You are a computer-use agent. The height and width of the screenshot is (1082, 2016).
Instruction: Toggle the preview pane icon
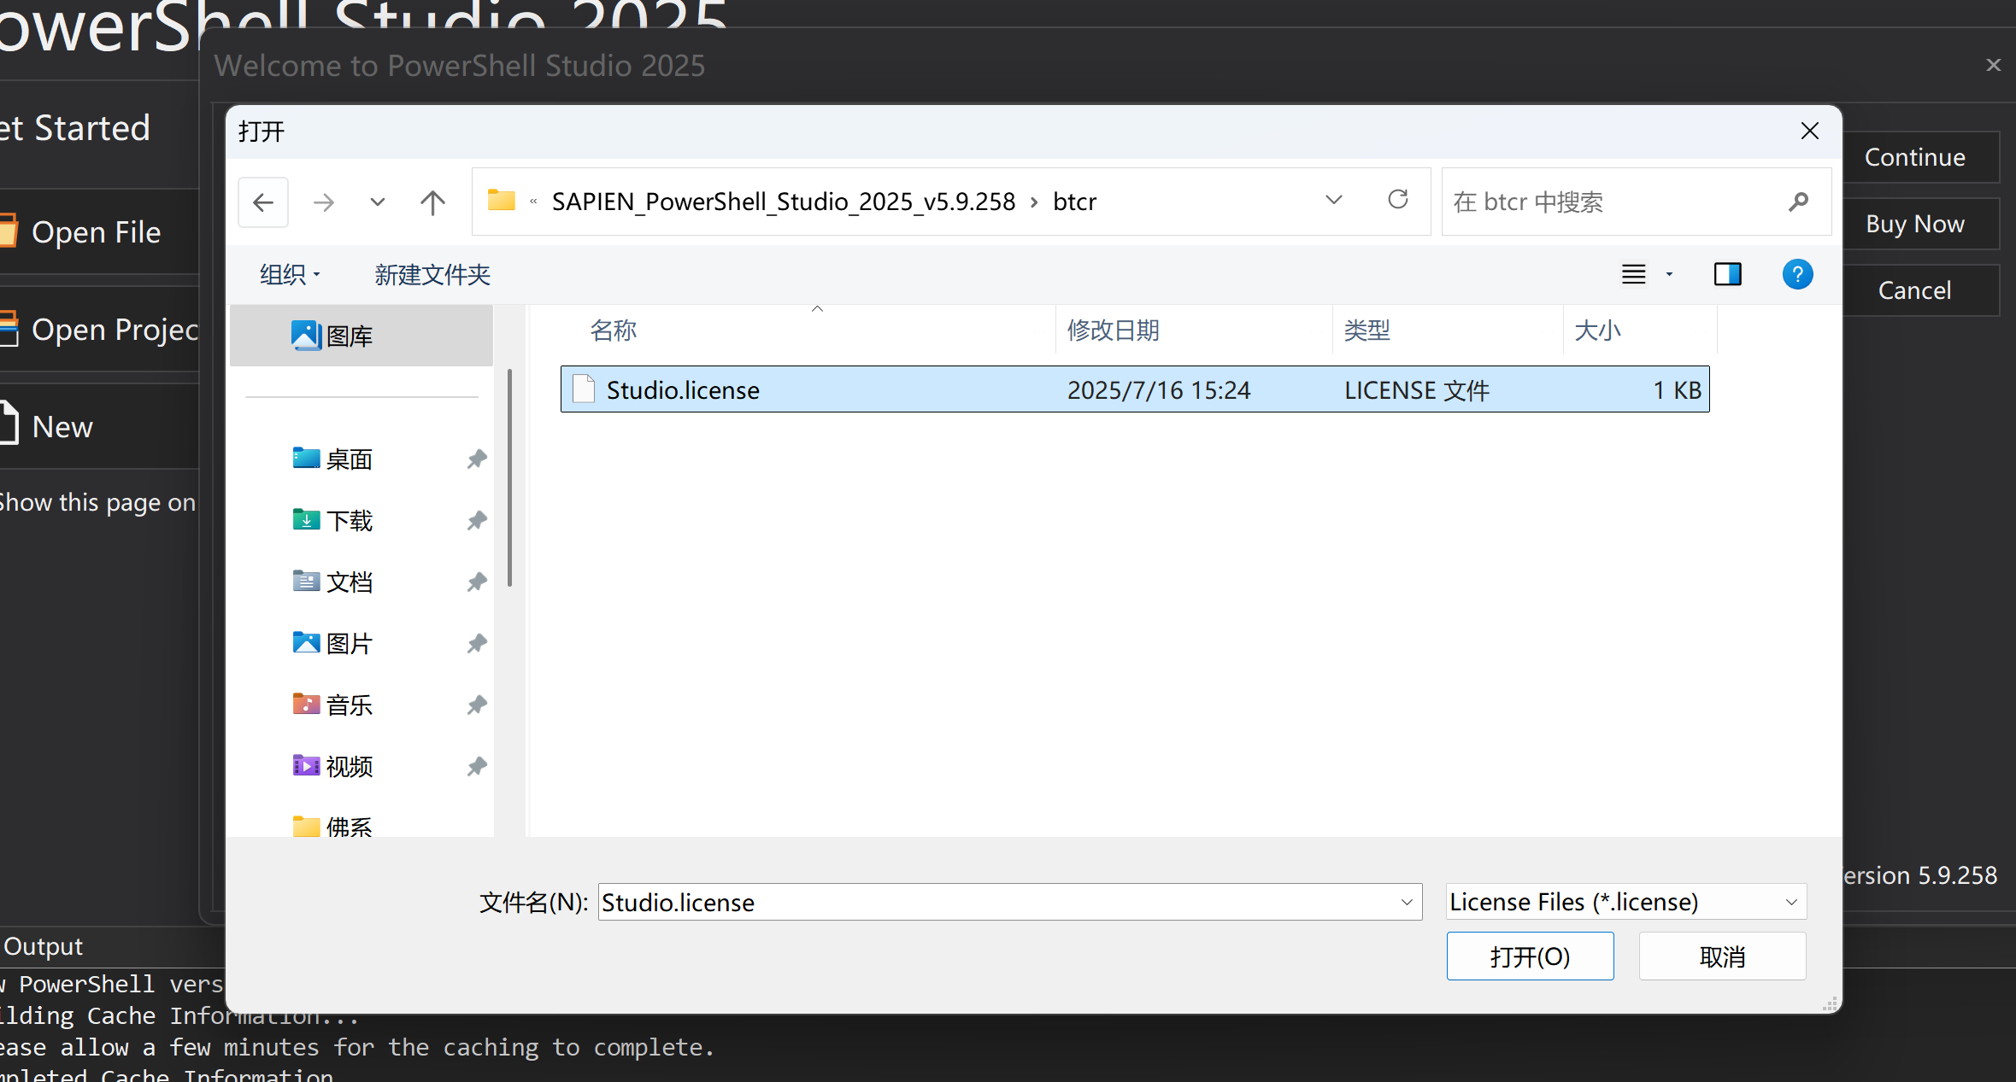1727,274
